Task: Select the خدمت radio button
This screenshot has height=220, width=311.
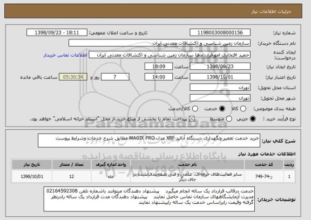Action: click(x=222, y=109)
